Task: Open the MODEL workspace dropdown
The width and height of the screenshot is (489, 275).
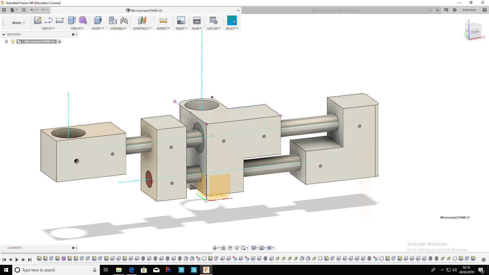Action: (x=18, y=23)
